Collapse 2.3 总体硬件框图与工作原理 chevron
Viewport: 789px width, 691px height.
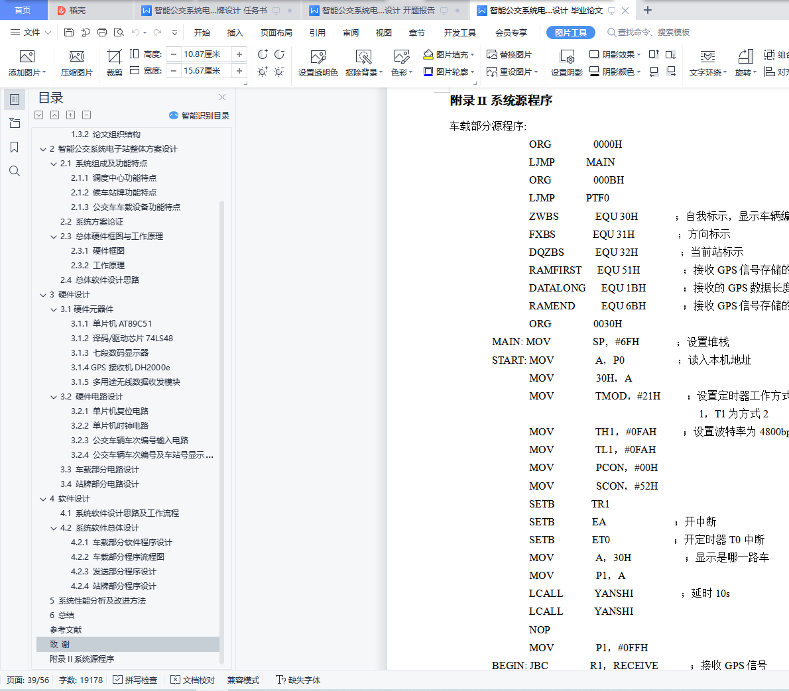(x=53, y=237)
